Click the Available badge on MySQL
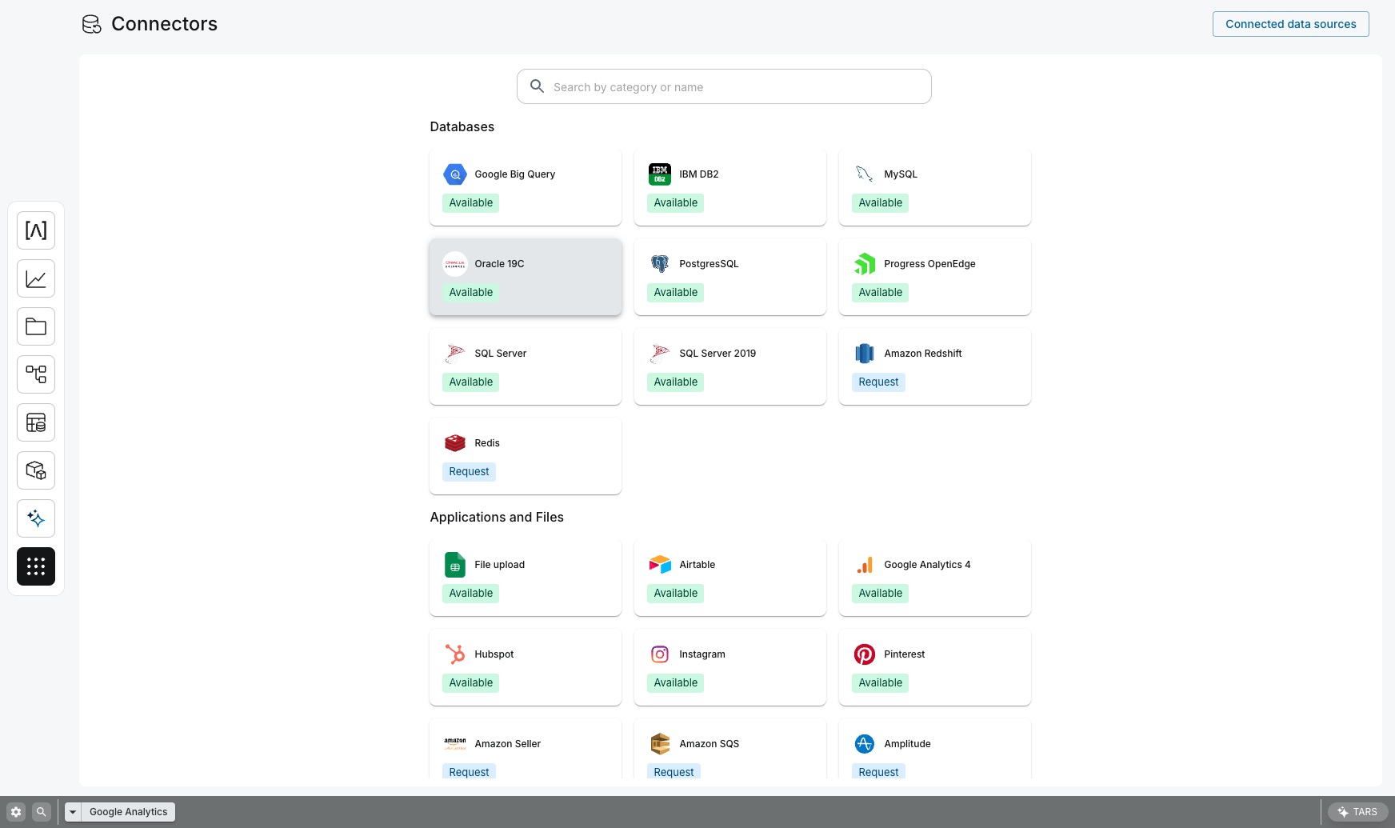Viewport: 1395px width, 828px height. pos(881,203)
